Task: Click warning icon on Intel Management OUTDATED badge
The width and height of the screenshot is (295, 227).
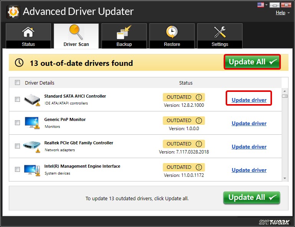Action: [x=199, y=167]
